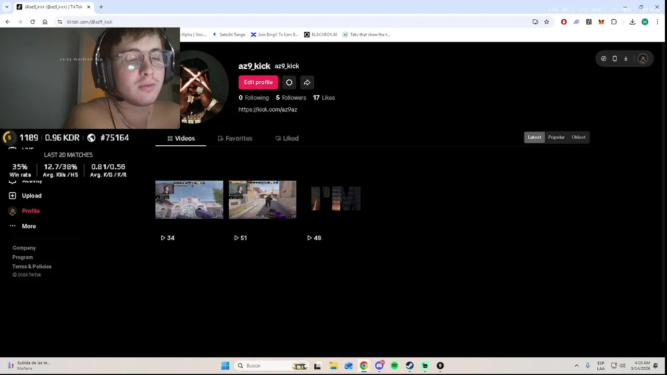
Task: Open Chrome downloads tray icon
Action: 632,22
